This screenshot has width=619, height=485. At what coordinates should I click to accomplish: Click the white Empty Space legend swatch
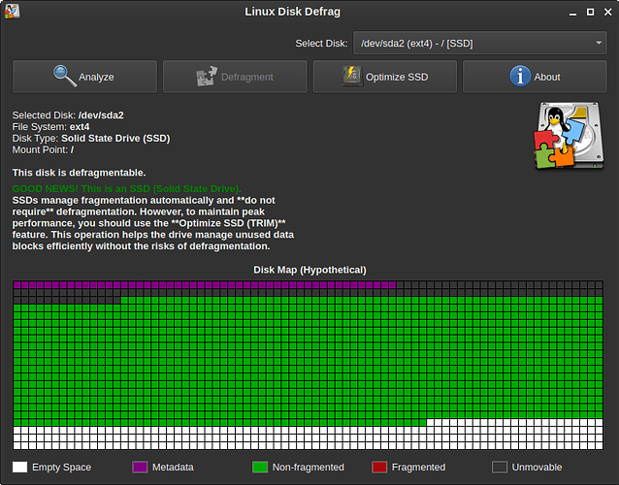click(x=19, y=468)
